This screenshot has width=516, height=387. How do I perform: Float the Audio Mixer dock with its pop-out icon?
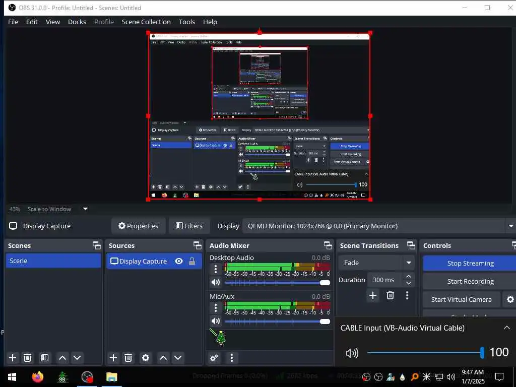[x=328, y=245]
